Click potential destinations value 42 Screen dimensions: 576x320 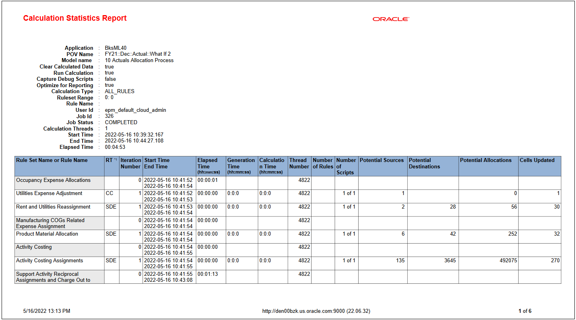click(453, 234)
